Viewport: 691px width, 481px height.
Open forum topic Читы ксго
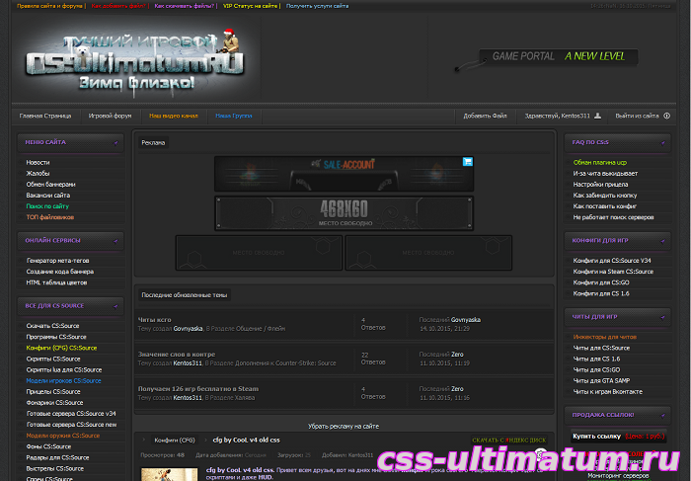point(155,320)
